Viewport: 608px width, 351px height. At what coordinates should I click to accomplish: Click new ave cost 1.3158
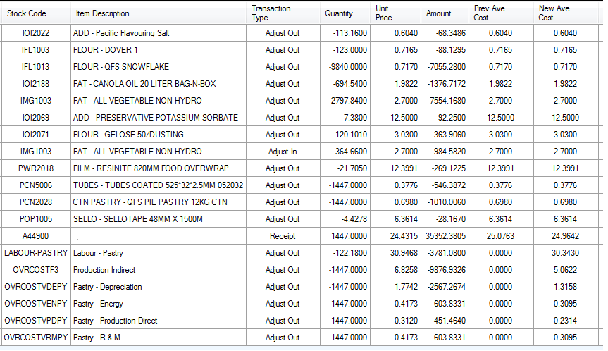tap(566, 287)
